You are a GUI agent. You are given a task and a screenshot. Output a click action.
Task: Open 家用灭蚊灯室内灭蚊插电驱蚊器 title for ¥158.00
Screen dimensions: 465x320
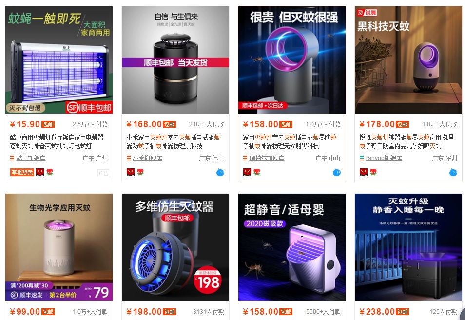coord(290,141)
